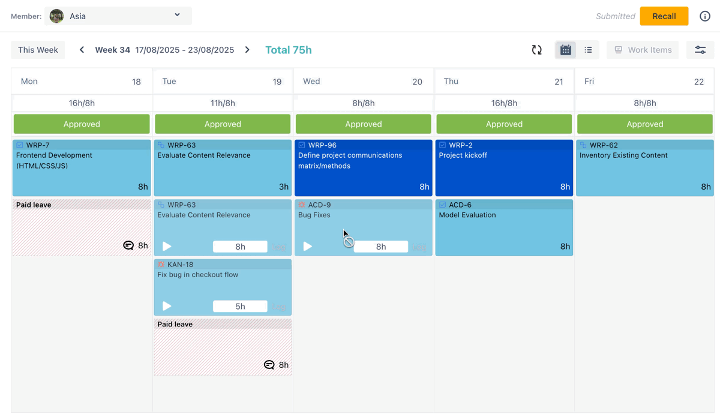Image resolution: width=720 pixels, height=414 pixels.
Task: Click the refresh timesheet icon
Action: pos(536,50)
